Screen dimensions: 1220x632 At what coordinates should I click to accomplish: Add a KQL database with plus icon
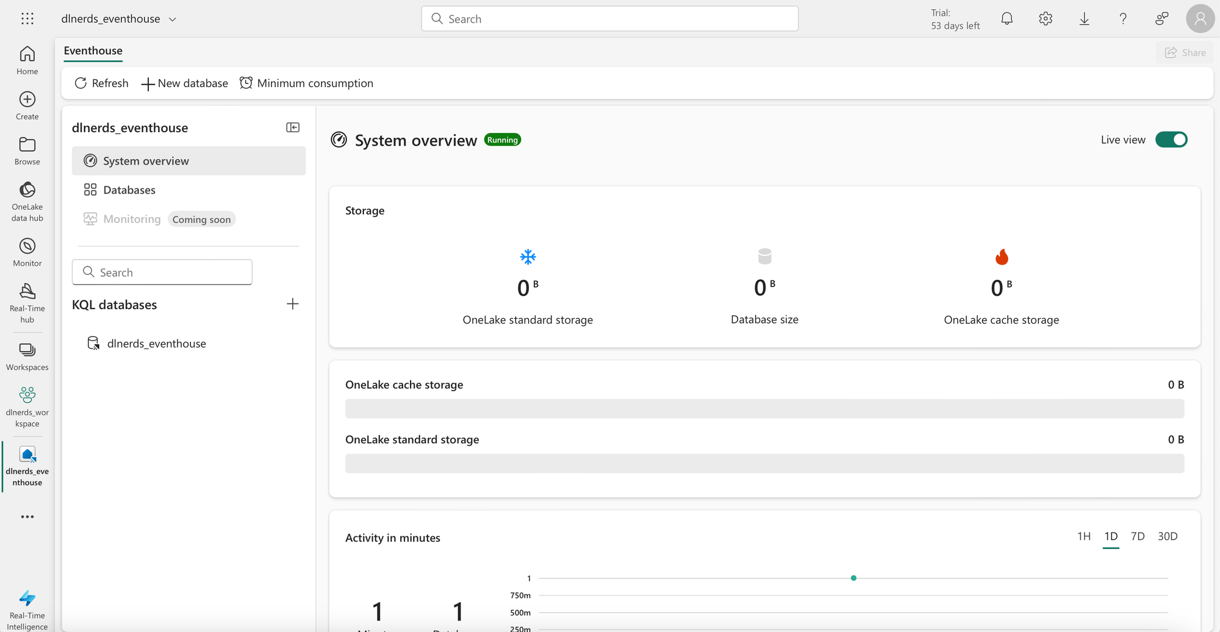[293, 304]
